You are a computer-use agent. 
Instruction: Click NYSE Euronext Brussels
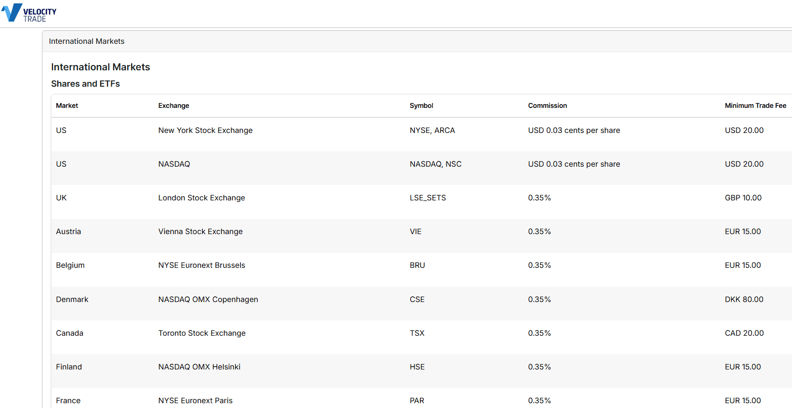point(201,265)
